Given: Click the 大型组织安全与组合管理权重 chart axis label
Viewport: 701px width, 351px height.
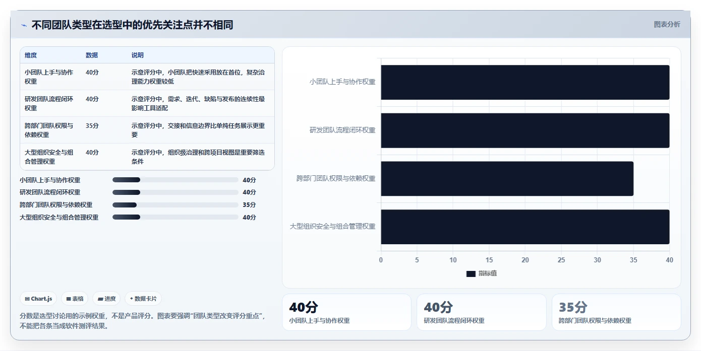Looking at the screenshot, I should coord(332,227).
